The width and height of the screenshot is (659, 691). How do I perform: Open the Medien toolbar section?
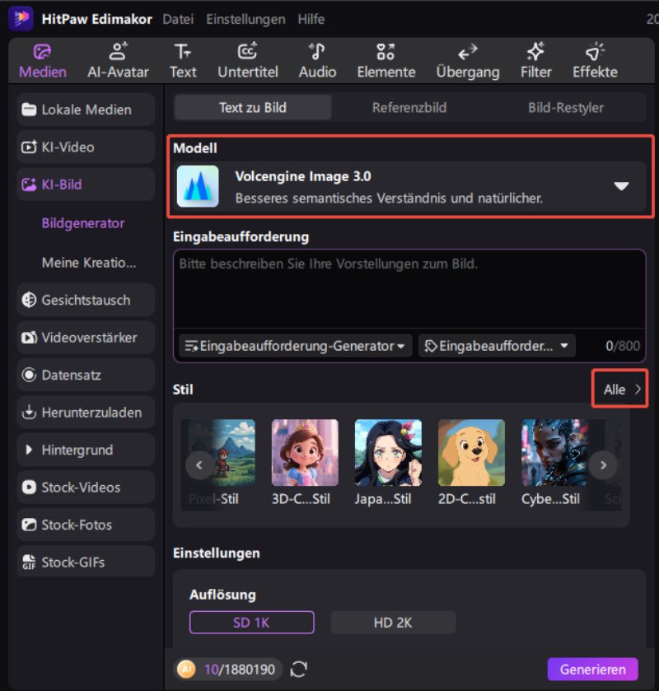43,61
